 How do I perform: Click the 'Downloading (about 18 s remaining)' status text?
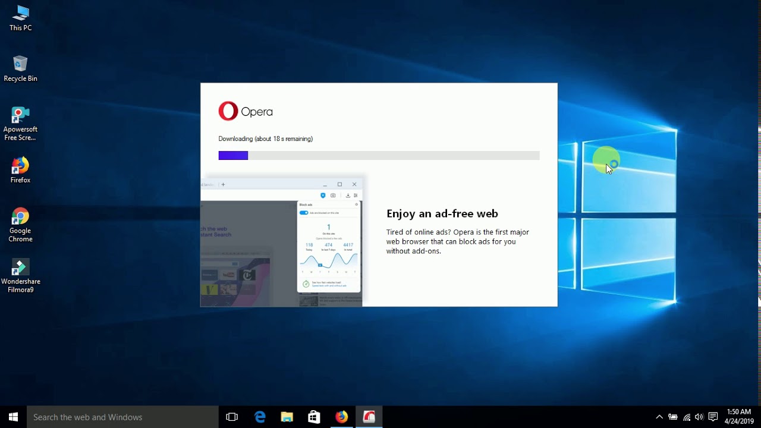pos(266,139)
